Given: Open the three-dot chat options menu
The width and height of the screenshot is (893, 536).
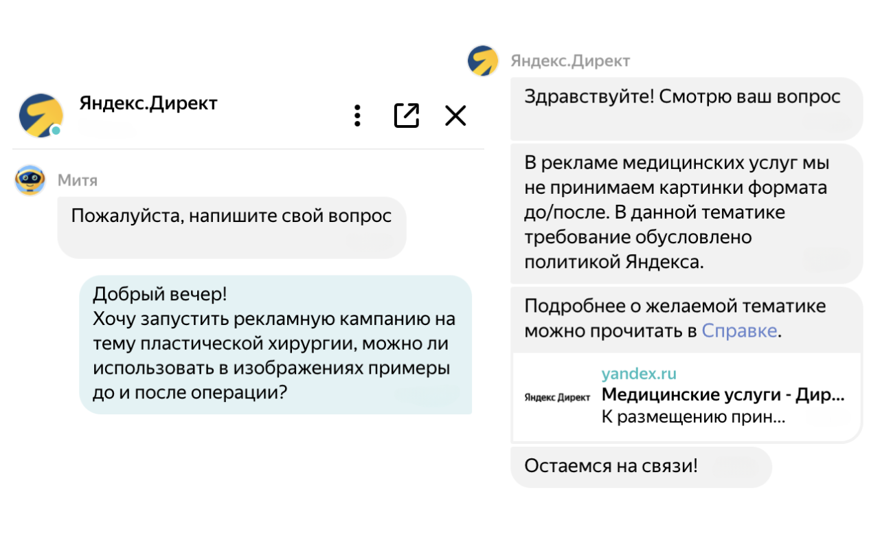Looking at the screenshot, I should (357, 115).
